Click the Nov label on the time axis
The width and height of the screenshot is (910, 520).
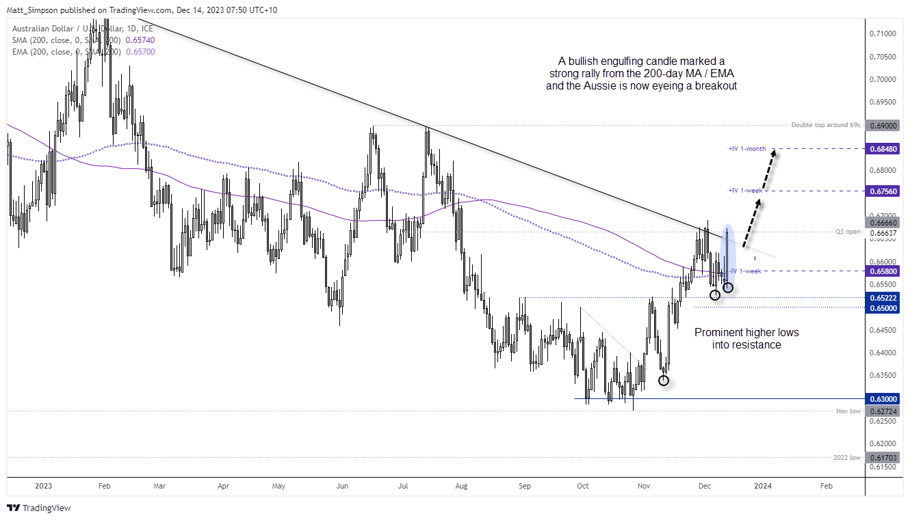tap(644, 486)
